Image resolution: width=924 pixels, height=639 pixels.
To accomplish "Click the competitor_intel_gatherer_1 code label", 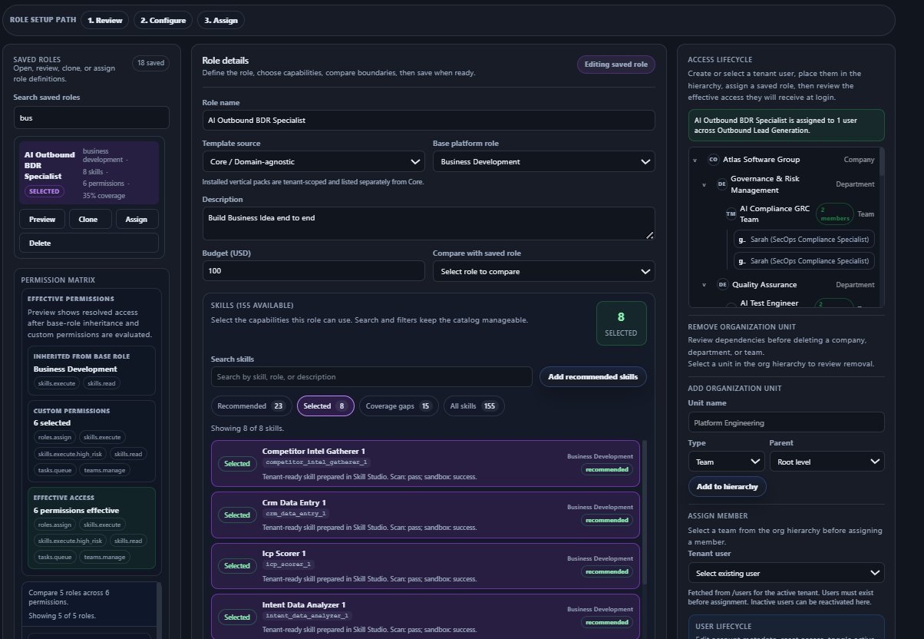I will pos(318,462).
